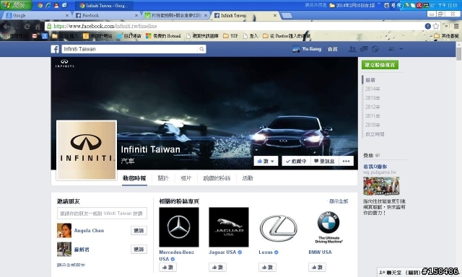
Task: Open the BMW USA page logo
Action: 328,227
